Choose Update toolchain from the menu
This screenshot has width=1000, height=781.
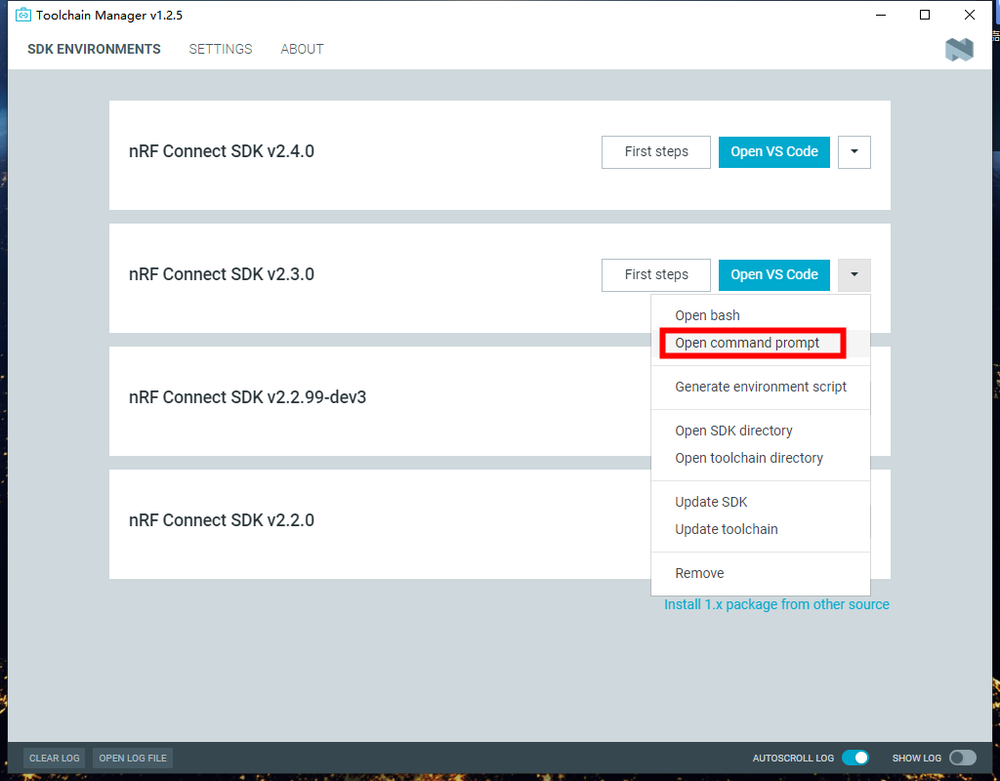coord(727,529)
